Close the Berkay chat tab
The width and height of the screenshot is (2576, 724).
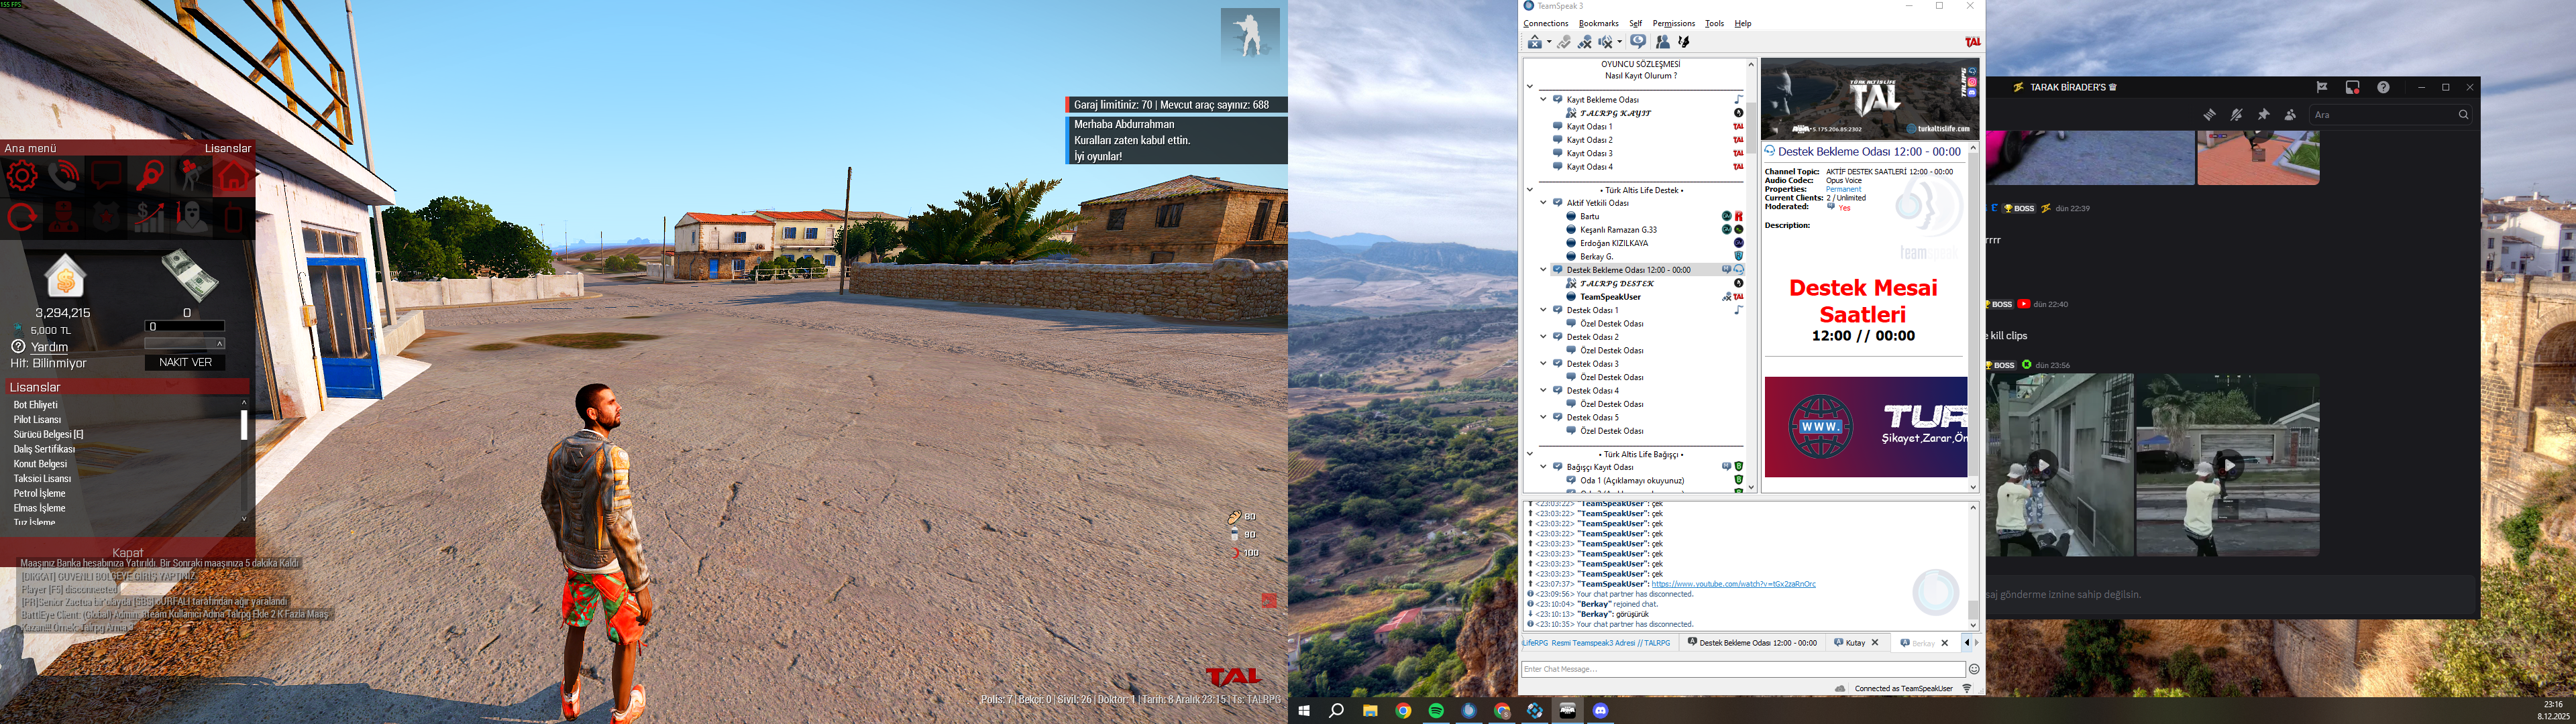click(1945, 643)
